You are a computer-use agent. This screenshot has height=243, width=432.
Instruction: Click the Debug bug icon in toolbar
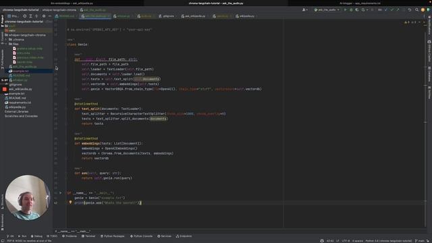coord(351,9)
